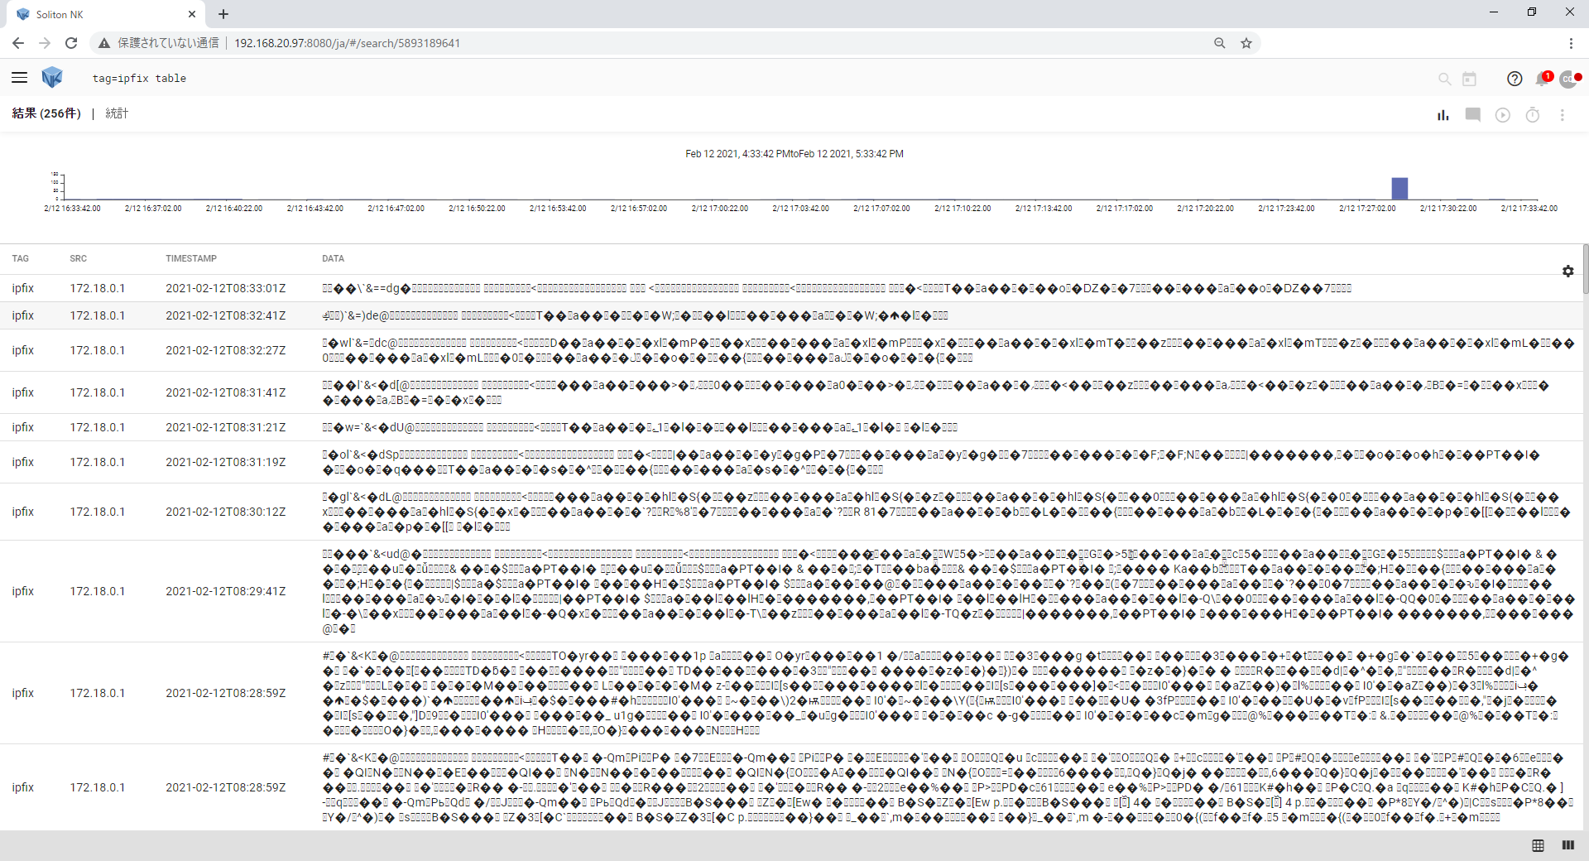This screenshot has width=1589, height=861.
Task: Select the highlighted histogram bar near 17:27
Action: pyautogui.click(x=1399, y=189)
